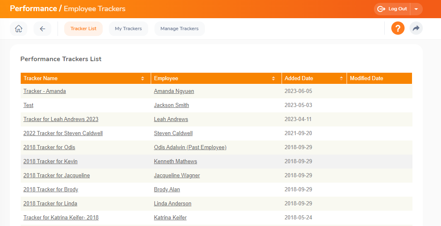
Task: Open the orange help question mark
Action: [x=398, y=29]
